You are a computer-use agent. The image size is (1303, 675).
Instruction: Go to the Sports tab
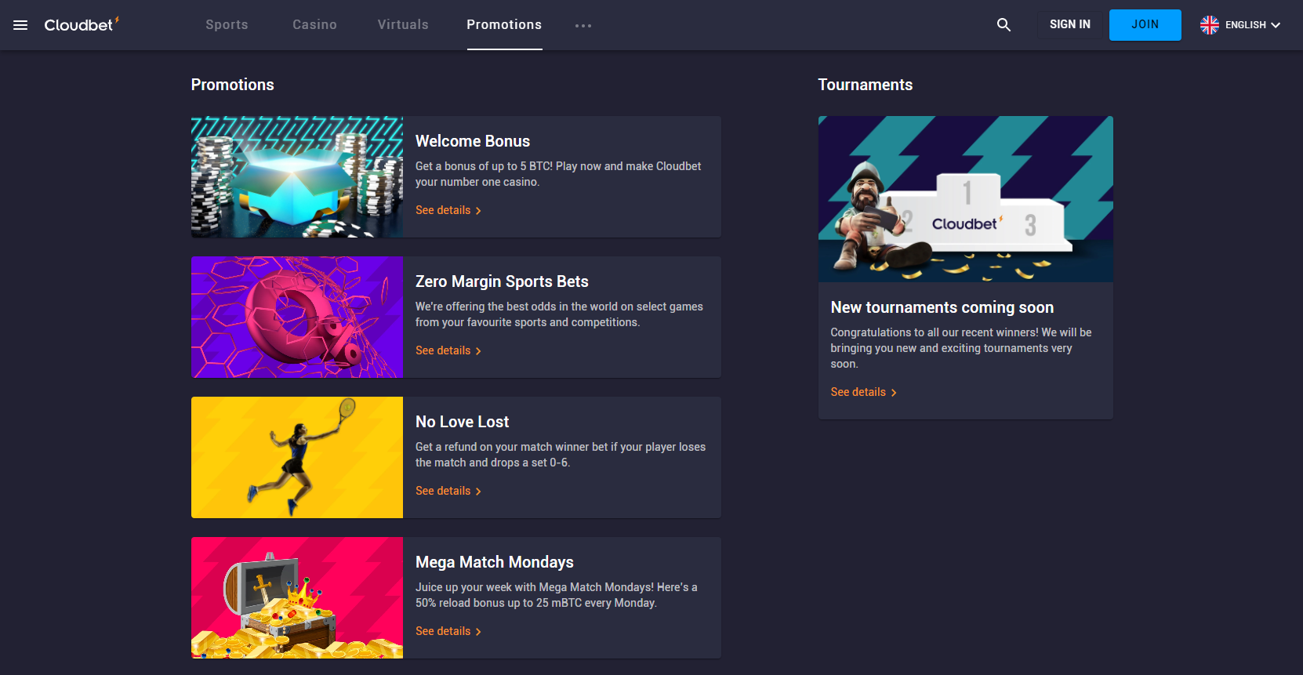[227, 24]
